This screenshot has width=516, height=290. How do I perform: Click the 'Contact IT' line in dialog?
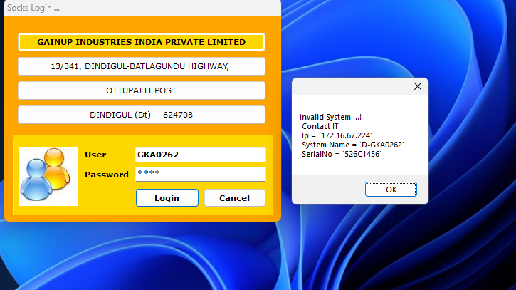320,126
